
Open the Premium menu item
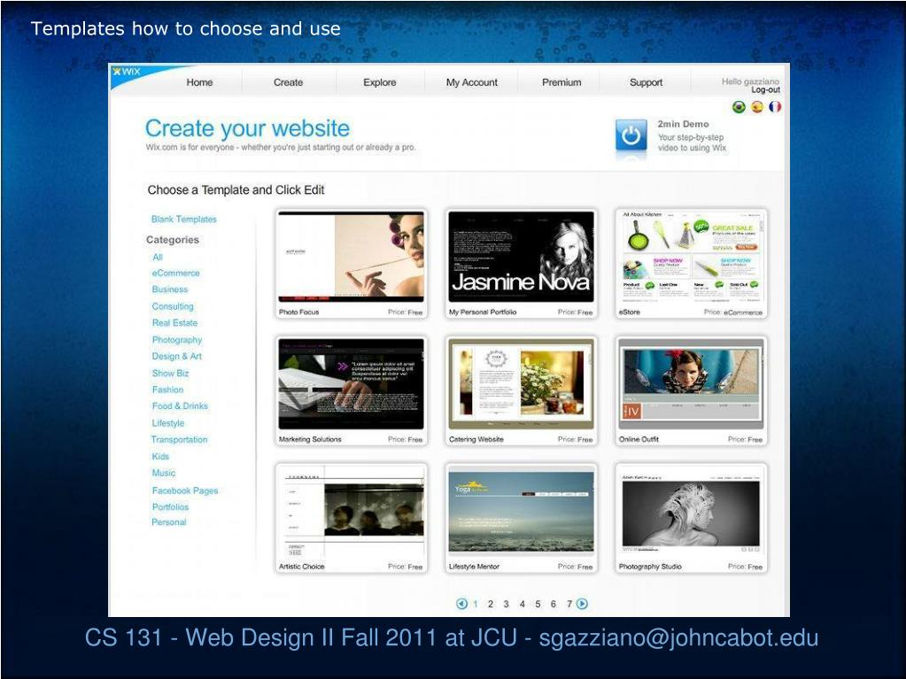[561, 82]
